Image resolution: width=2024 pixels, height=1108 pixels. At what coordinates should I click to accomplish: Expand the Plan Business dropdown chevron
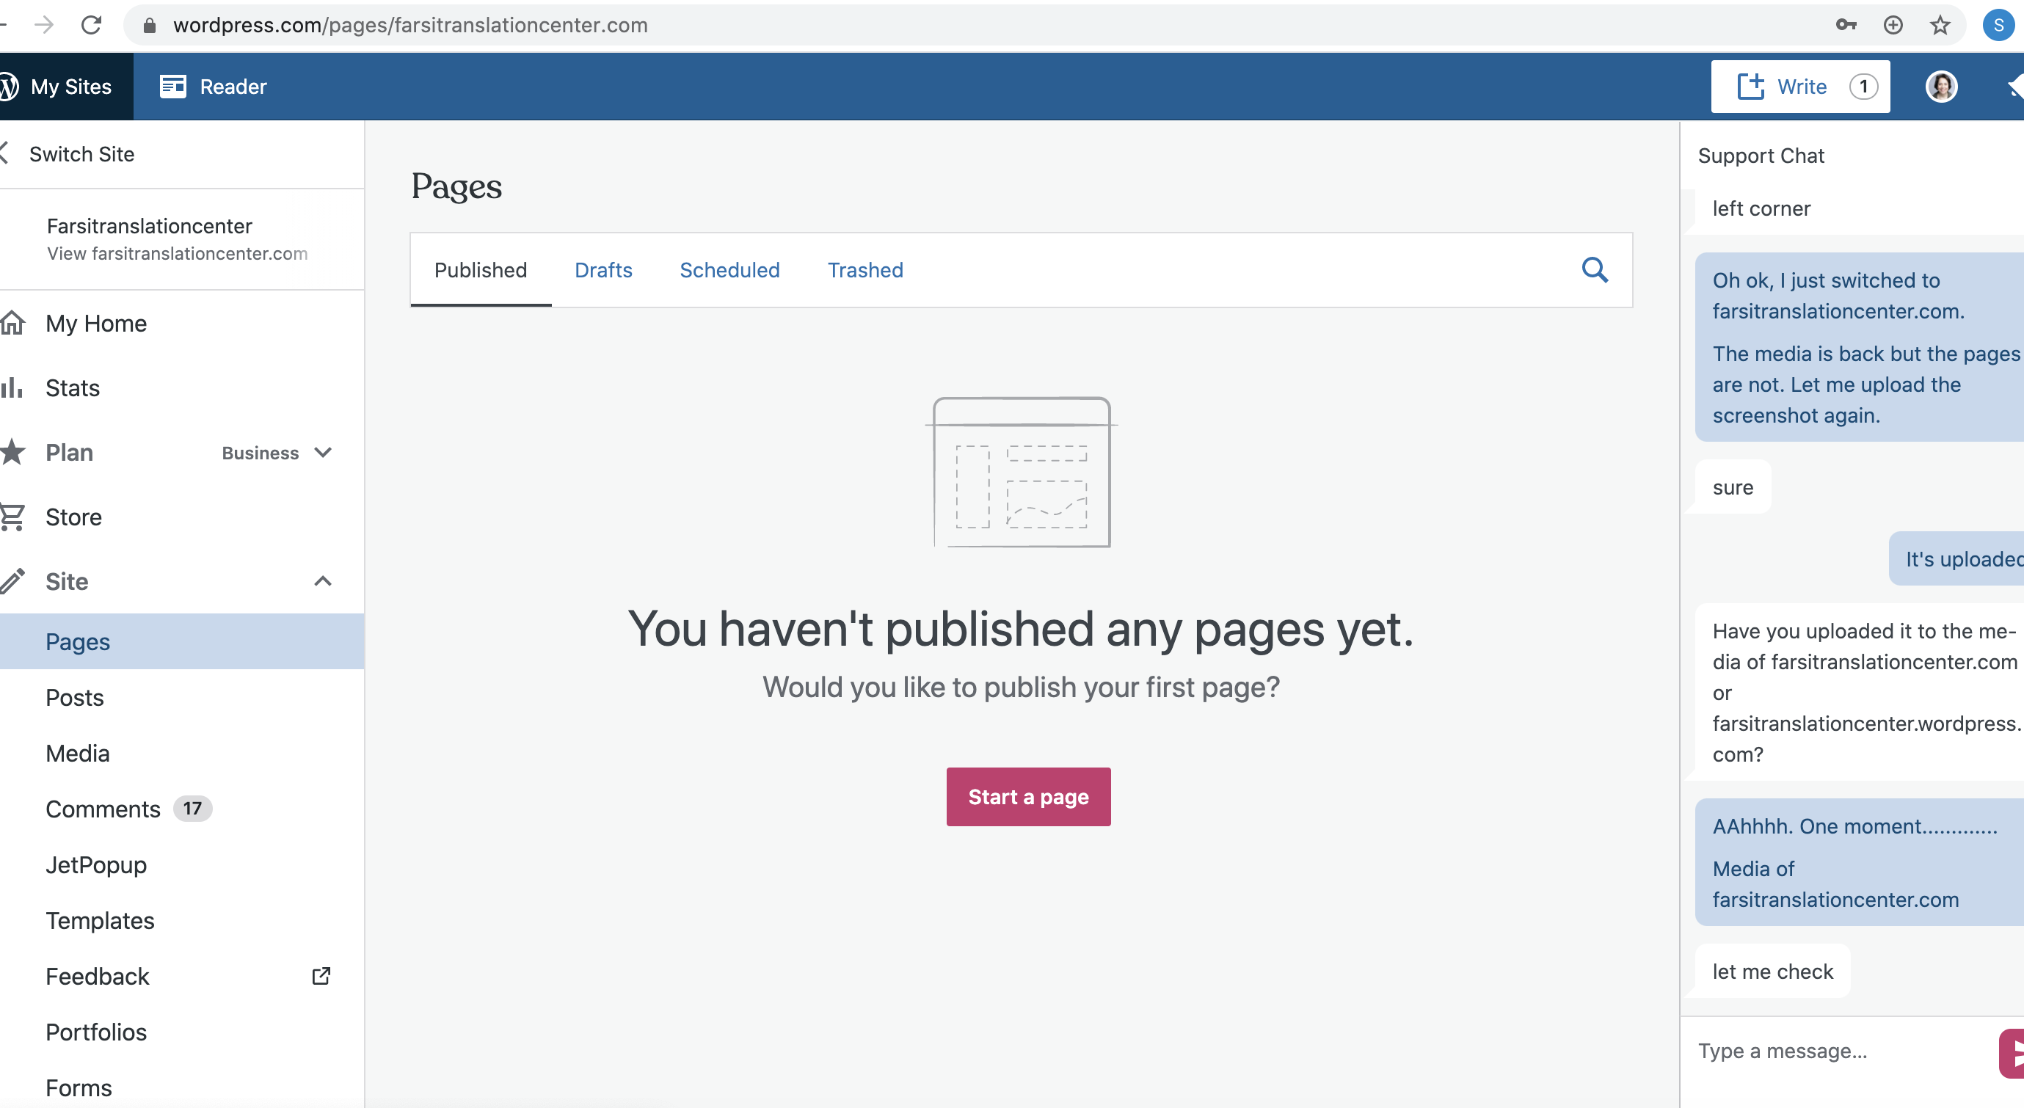[x=323, y=453]
